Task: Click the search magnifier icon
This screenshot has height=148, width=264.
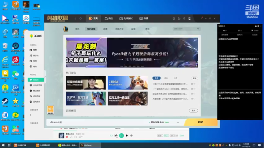Action: tap(198, 29)
